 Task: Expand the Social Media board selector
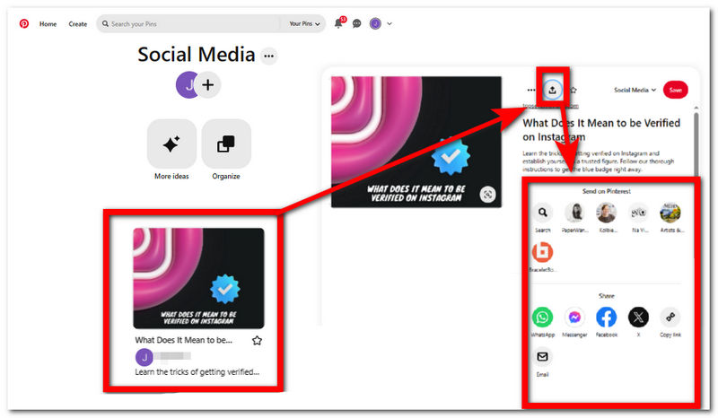pos(635,91)
